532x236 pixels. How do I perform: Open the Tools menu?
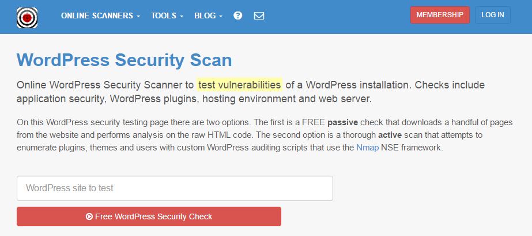(x=164, y=16)
